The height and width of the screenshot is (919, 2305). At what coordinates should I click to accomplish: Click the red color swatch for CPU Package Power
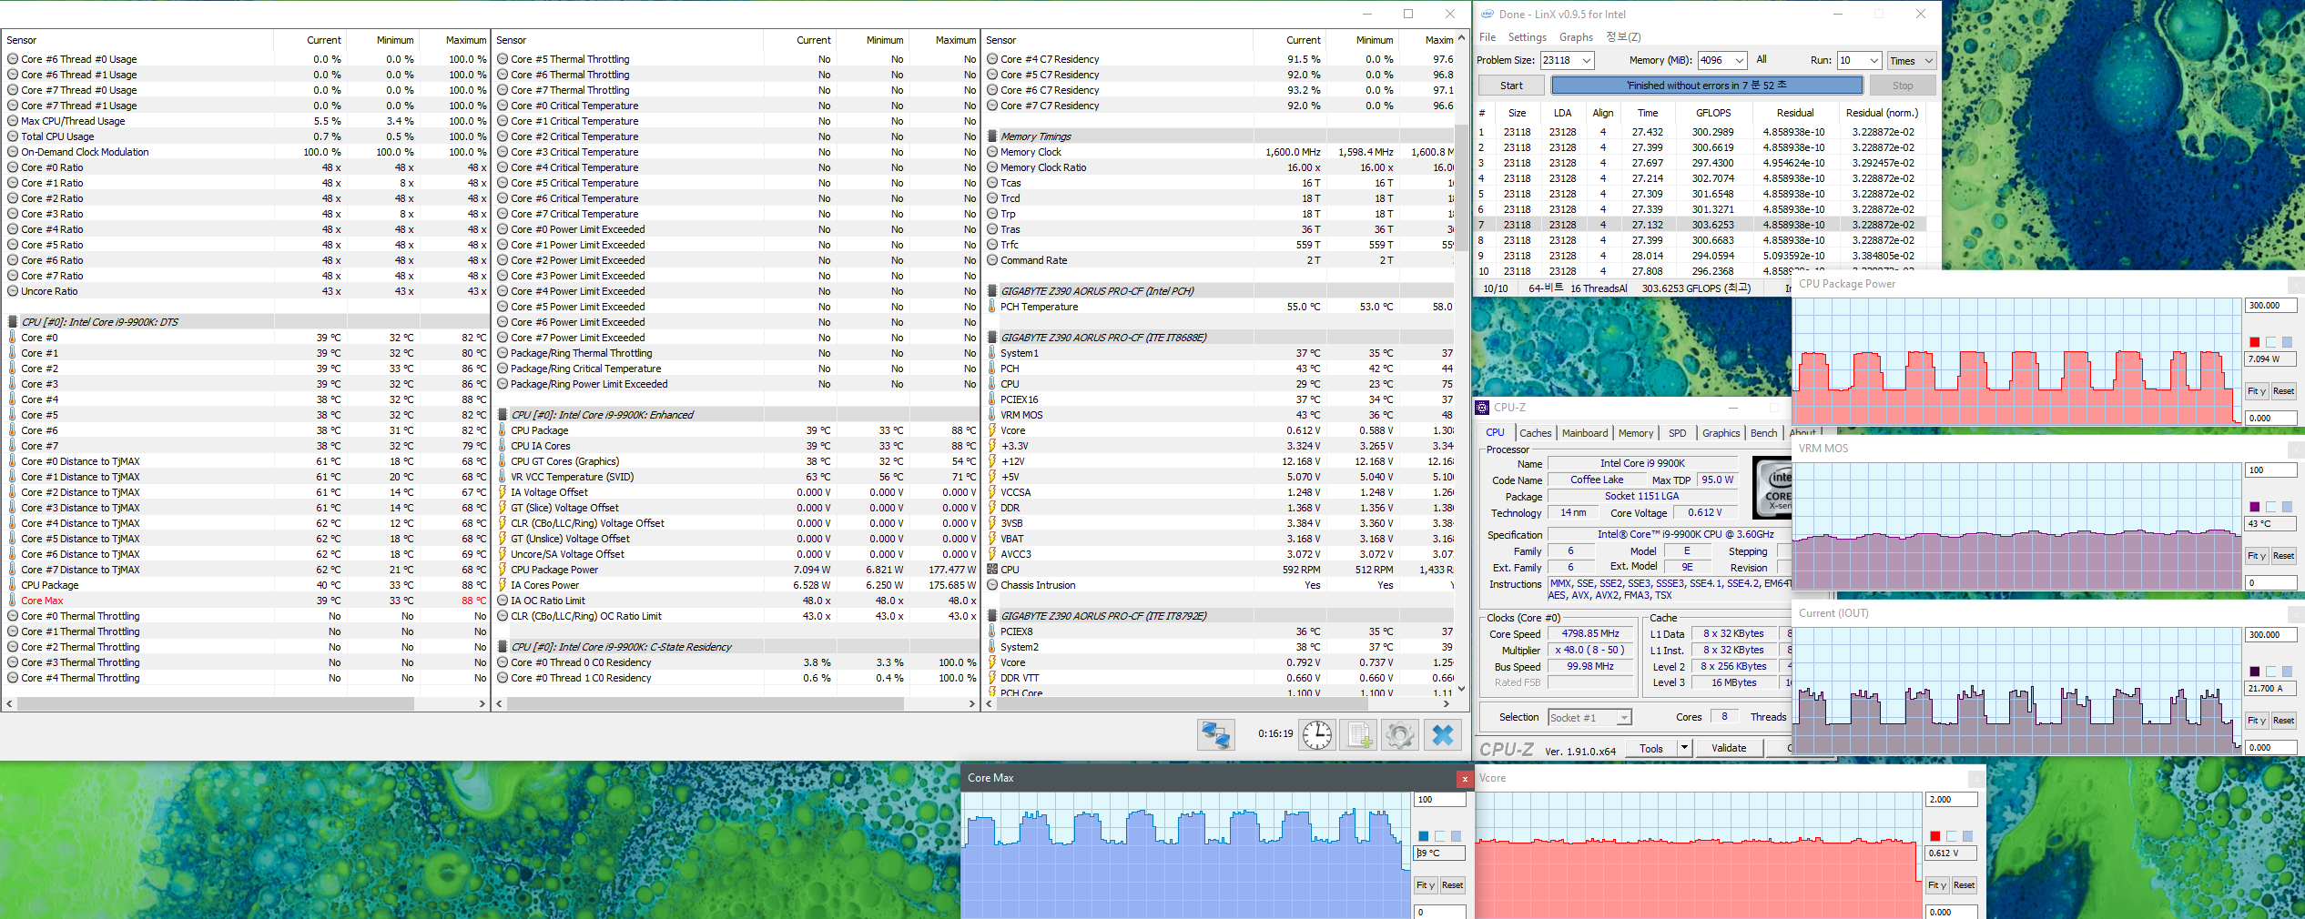point(2254,342)
